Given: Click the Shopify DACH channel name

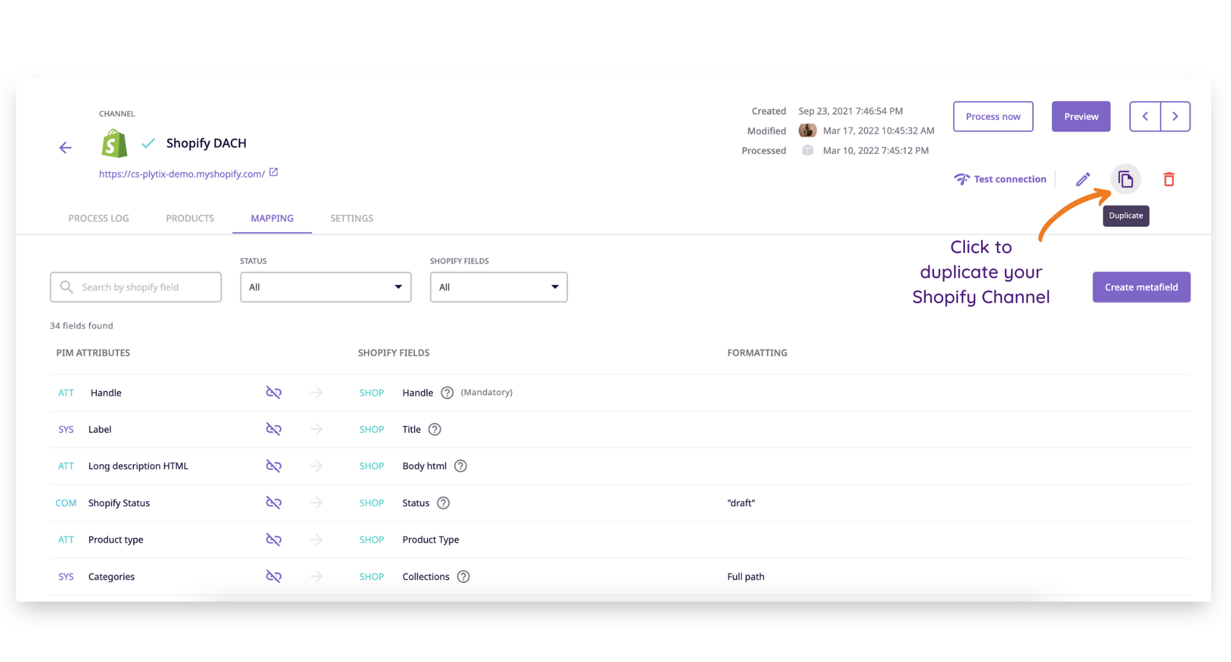Looking at the screenshot, I should (206, 144).
